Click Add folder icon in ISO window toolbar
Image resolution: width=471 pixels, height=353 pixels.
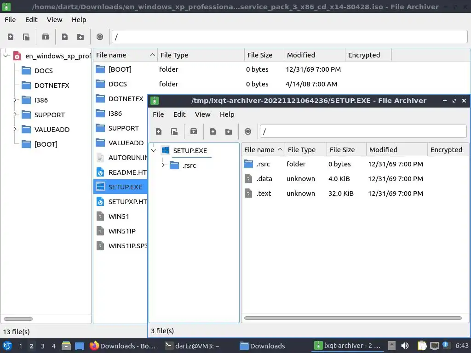[80, 37]
